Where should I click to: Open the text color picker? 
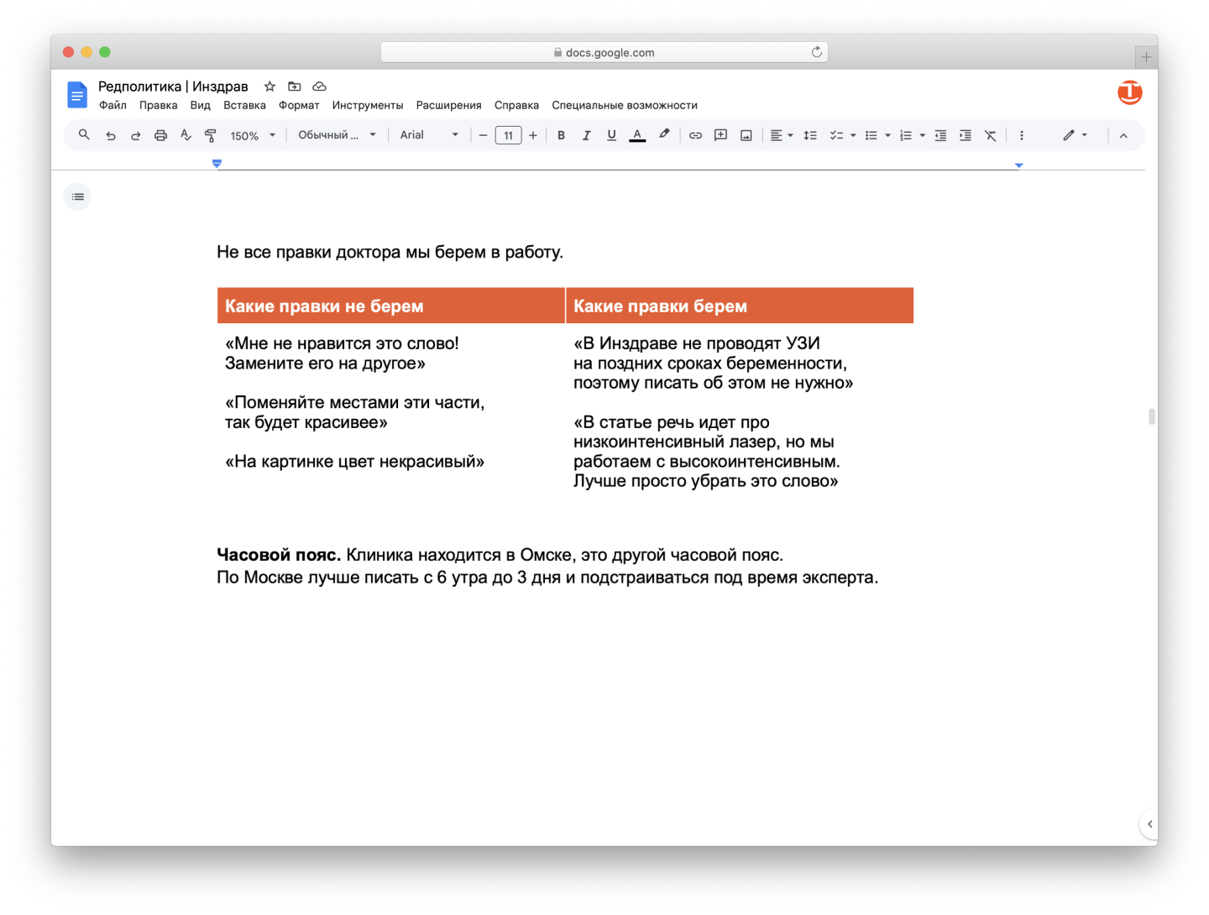point(637,135)
